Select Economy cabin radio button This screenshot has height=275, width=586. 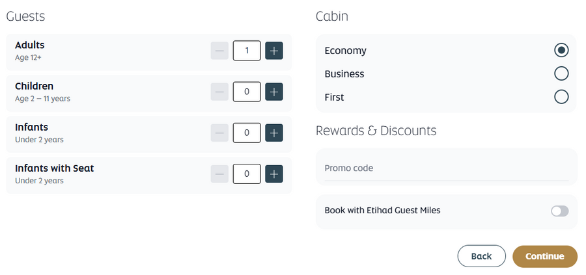[561, 50]
